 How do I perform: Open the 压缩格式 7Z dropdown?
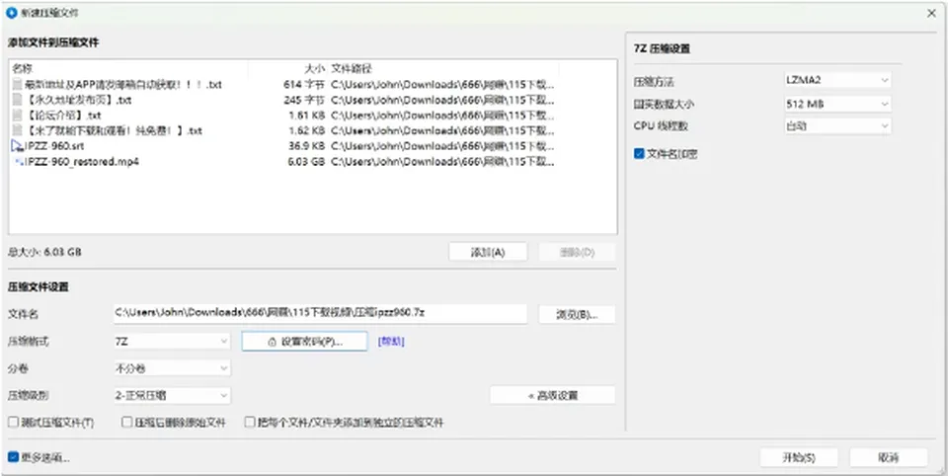coord(172,342)
